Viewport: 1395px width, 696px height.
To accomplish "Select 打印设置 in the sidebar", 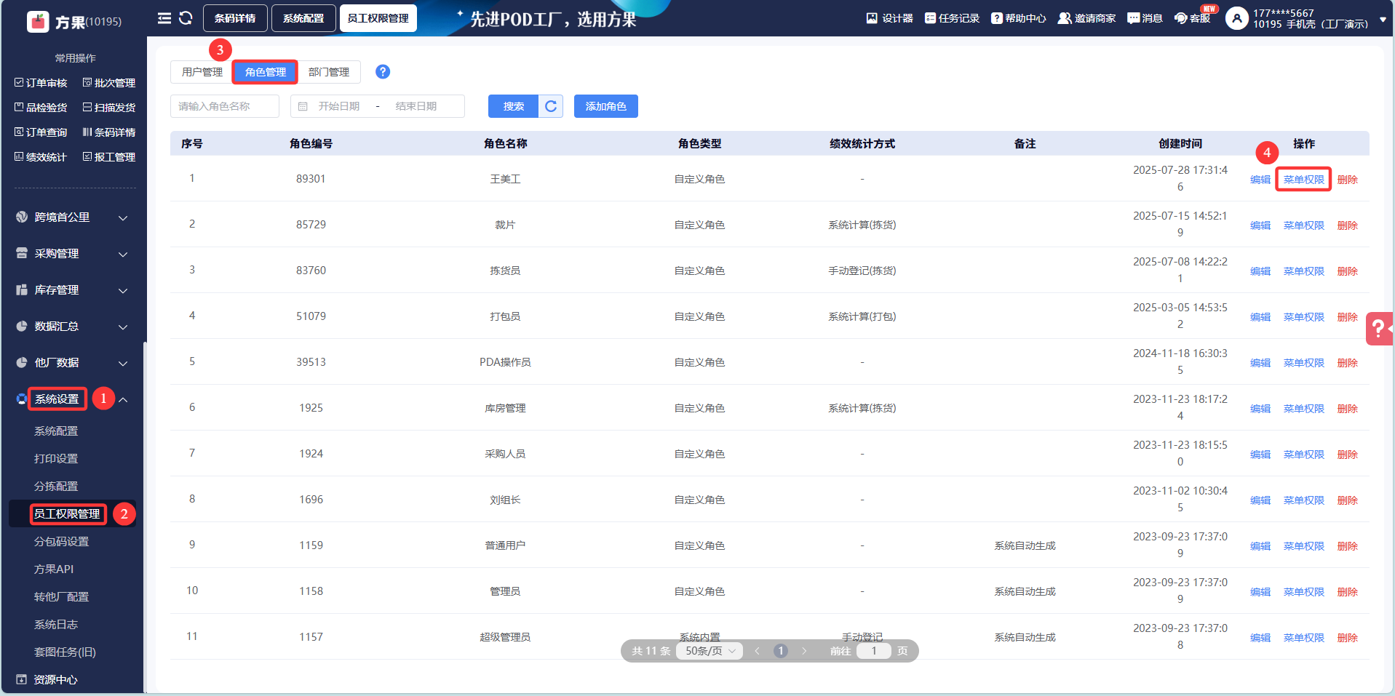I will (x=56, y=459).
